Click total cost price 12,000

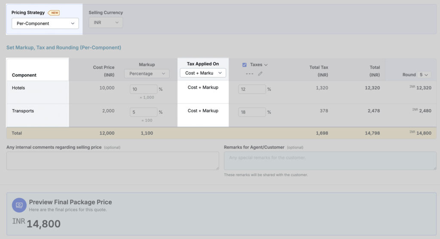tap(107, 133)
